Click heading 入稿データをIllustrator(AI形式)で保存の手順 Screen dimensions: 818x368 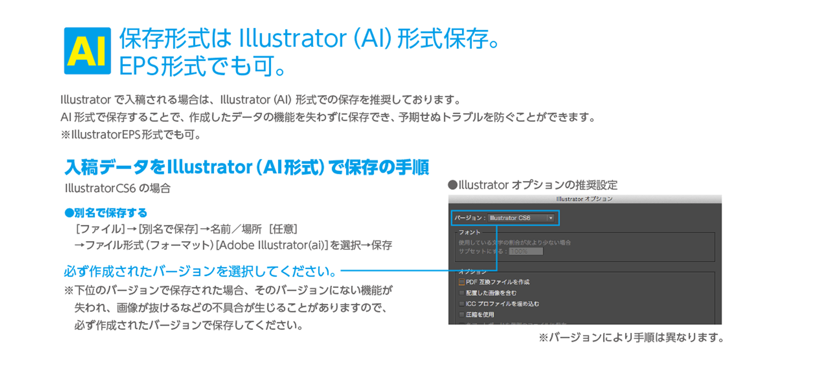click(247, 167)
